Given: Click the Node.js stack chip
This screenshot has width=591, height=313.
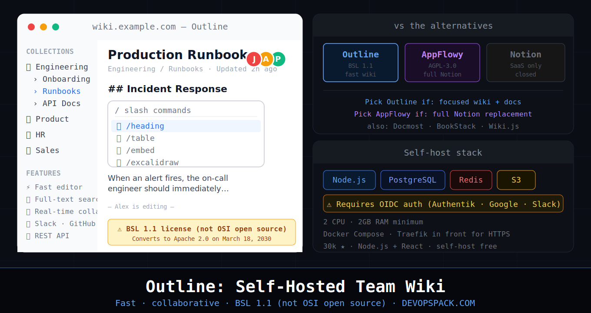Looking at the screenshot, I should point(349,180).
